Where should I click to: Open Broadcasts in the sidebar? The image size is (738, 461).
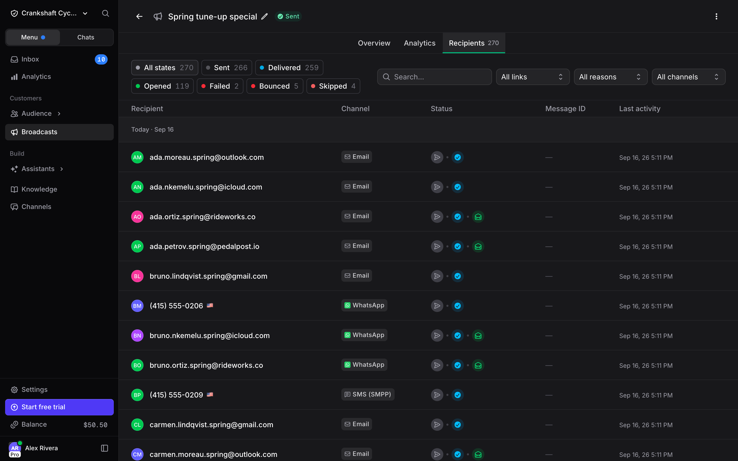click(x=59, y=132)
